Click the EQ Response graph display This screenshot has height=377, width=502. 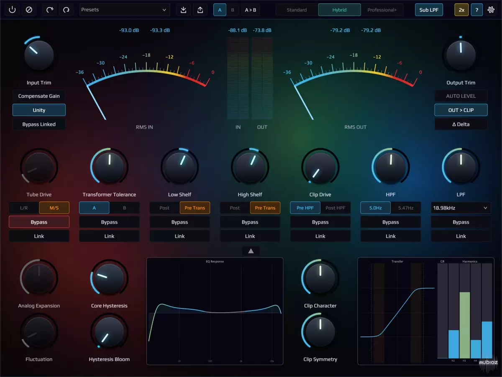(x=215, y=311)
